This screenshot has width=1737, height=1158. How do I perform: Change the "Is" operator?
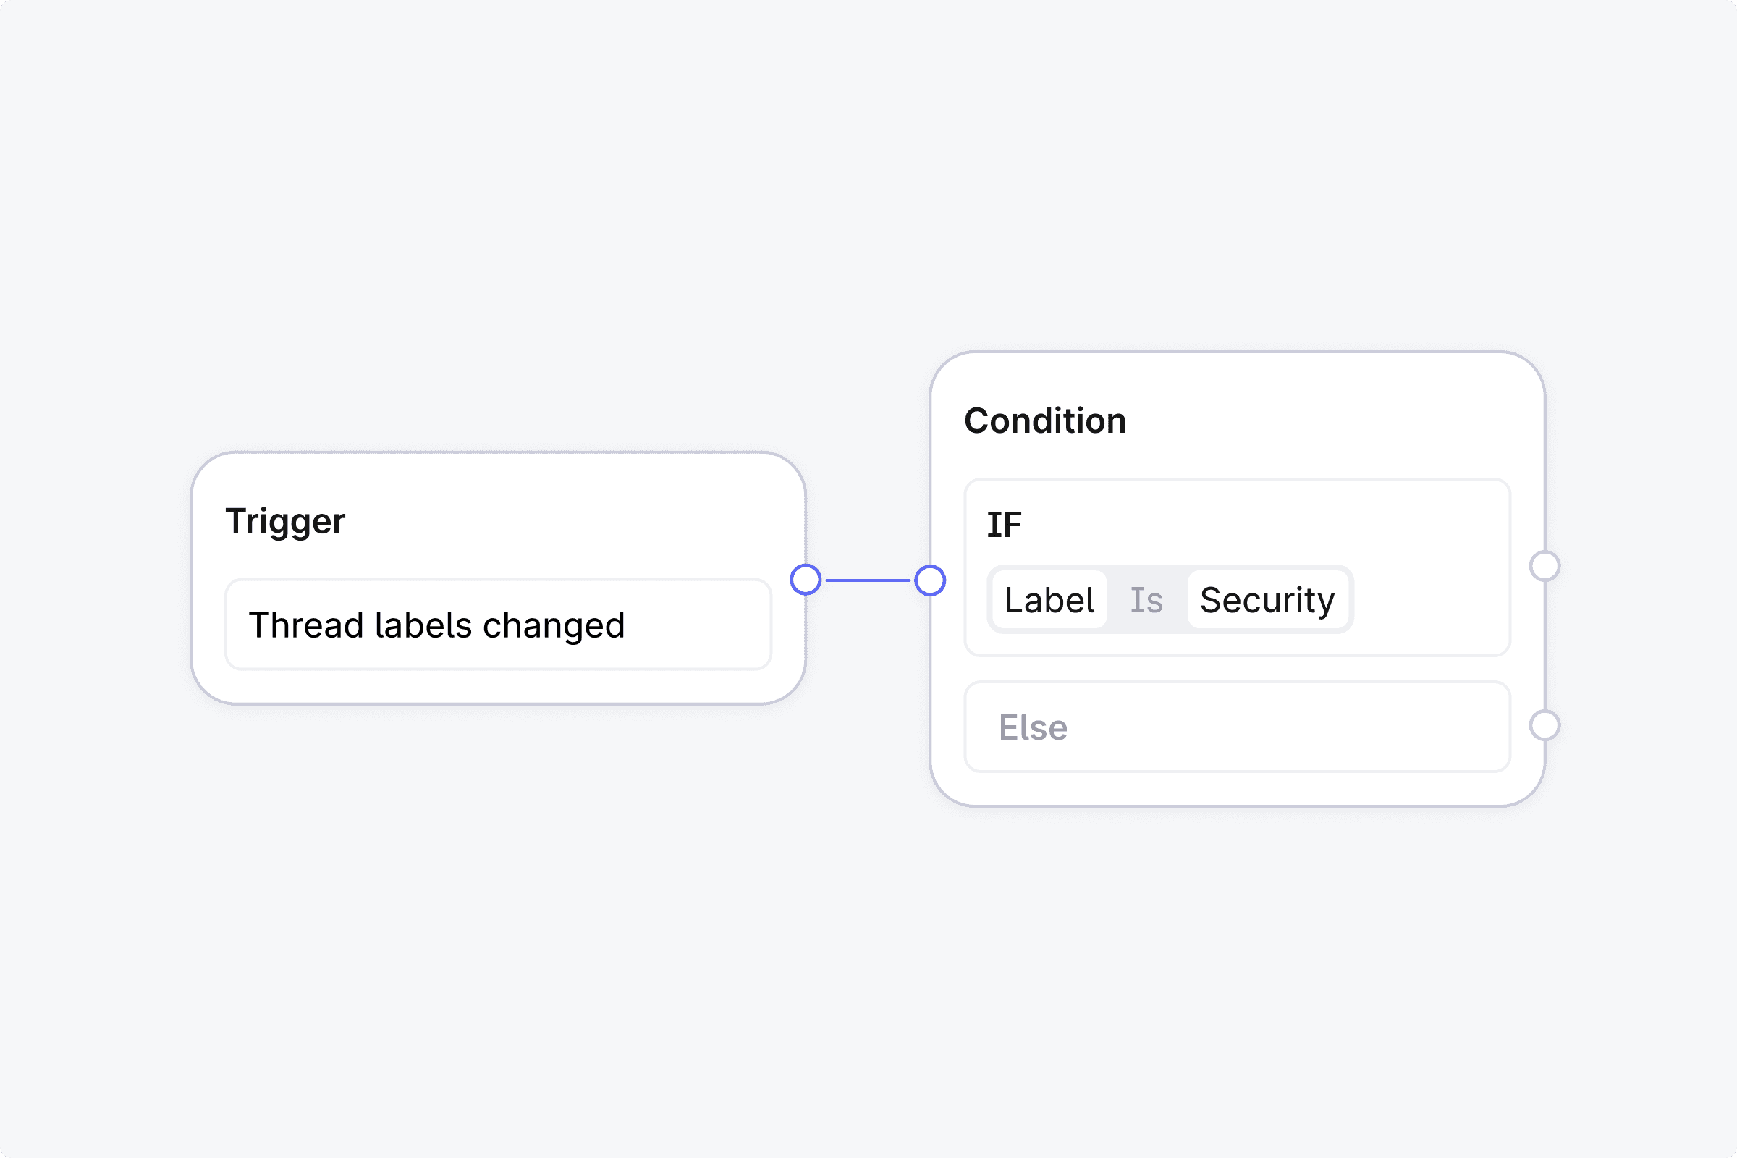[x=1146, y=600]
